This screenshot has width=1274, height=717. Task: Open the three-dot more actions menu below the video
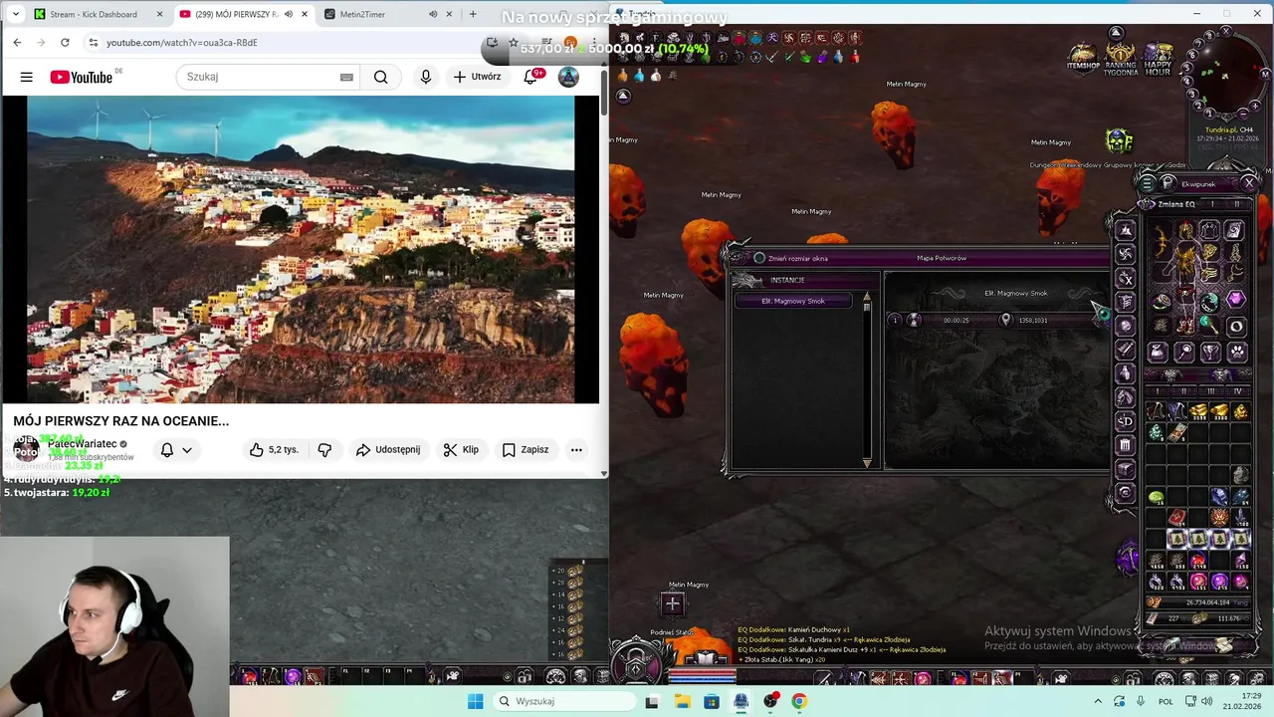pyautogui.click(x=576, y=450)
